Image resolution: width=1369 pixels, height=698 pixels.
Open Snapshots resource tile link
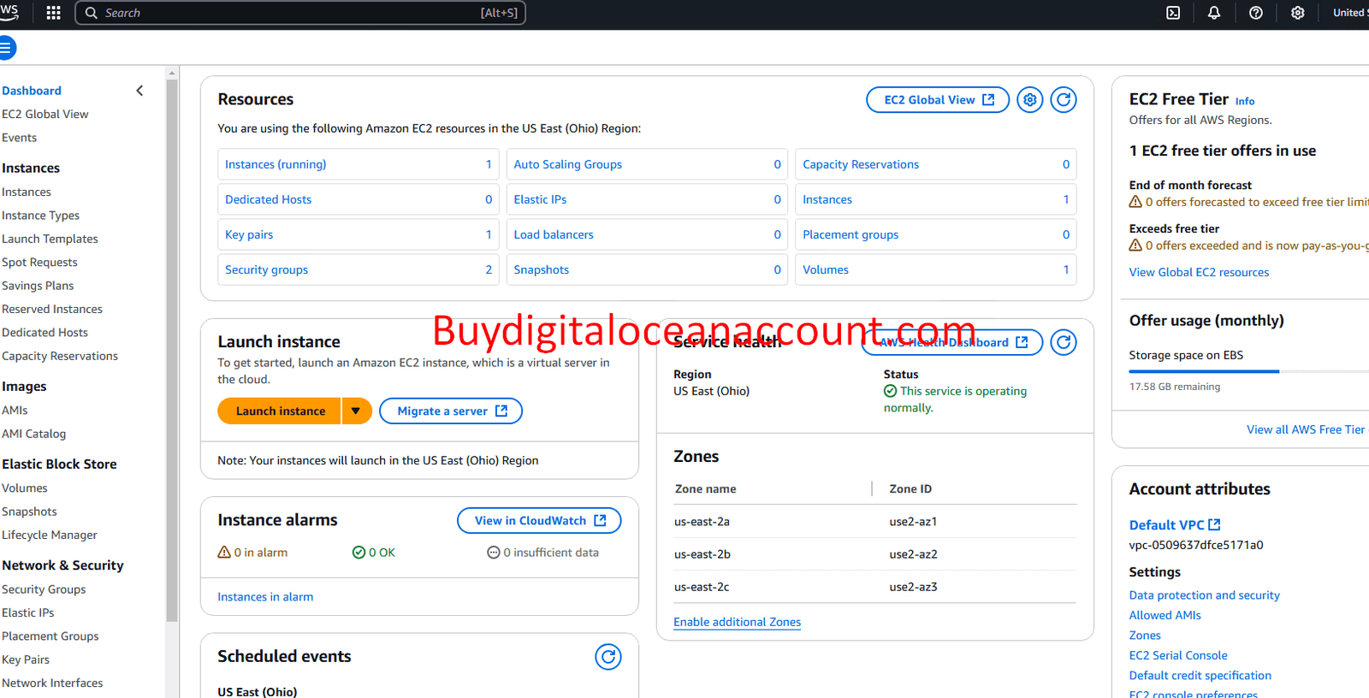coord(542,269)
